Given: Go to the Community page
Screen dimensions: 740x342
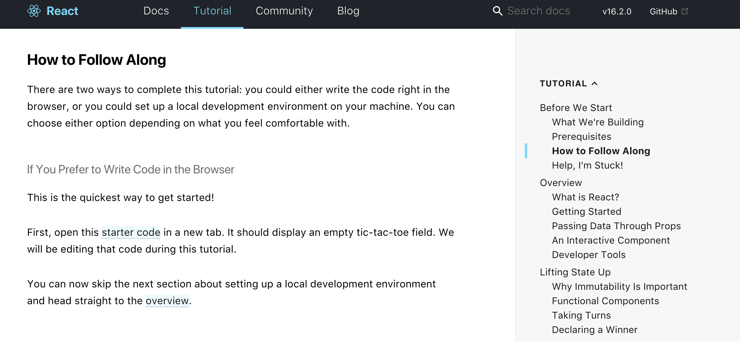Looking at the screenshot, I should pyautogui.click(x=284, y=11).
